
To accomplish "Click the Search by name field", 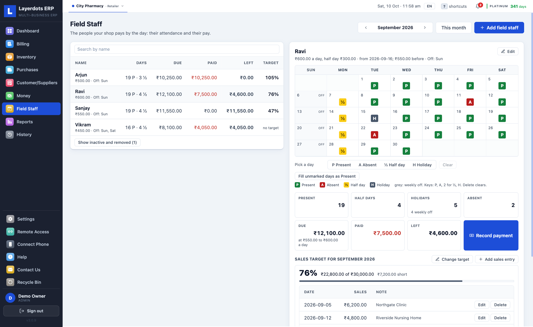I will coord(177,49).
